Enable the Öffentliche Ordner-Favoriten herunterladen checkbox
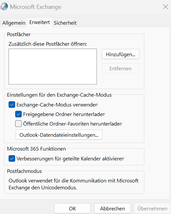The width and height of the screenshot is (171, 214). [18, 124]
